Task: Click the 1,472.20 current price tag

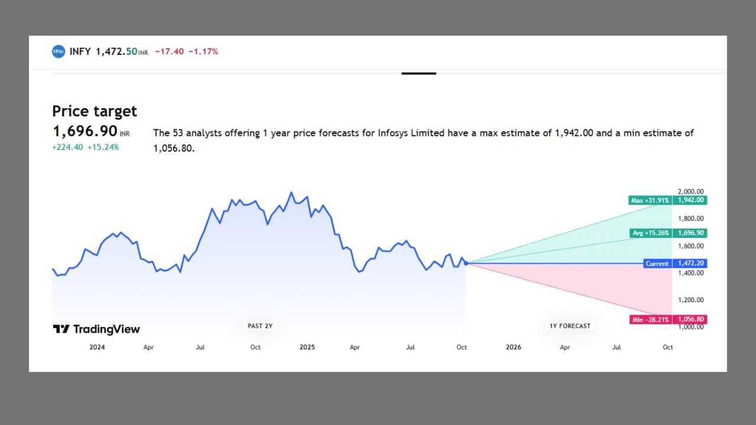Action: point(690,264)
